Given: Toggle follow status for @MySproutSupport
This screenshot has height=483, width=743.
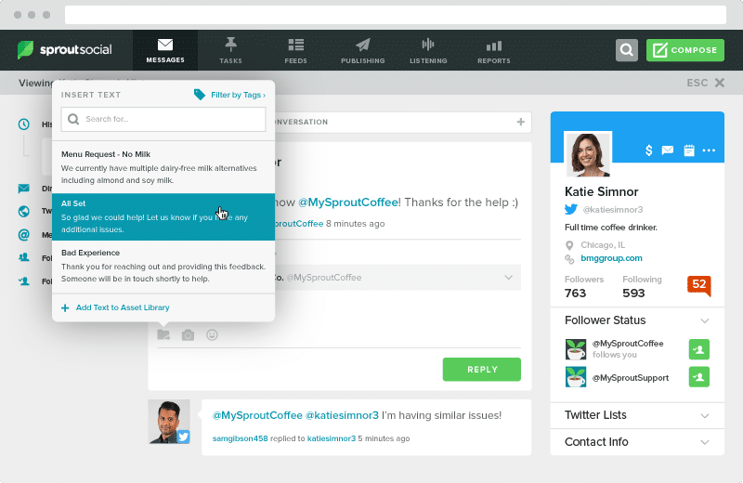Looking at the screenshot, I should point(698,376).
